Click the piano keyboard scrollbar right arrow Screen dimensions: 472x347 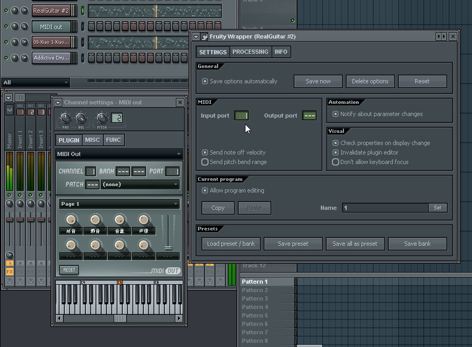coord(179,319)
